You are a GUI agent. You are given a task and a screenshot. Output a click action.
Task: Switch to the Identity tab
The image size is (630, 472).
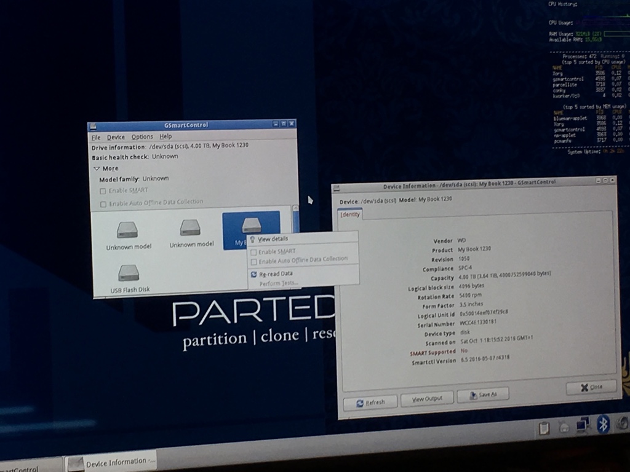[x=350, y=214]
